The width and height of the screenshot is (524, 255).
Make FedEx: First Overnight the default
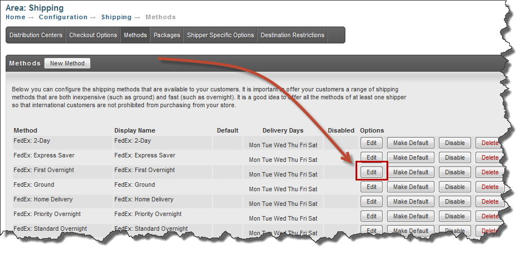[410, 172]
